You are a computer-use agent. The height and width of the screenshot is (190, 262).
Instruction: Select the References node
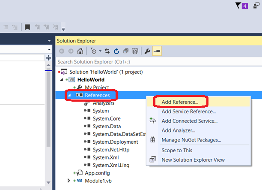tap(97, 95)
